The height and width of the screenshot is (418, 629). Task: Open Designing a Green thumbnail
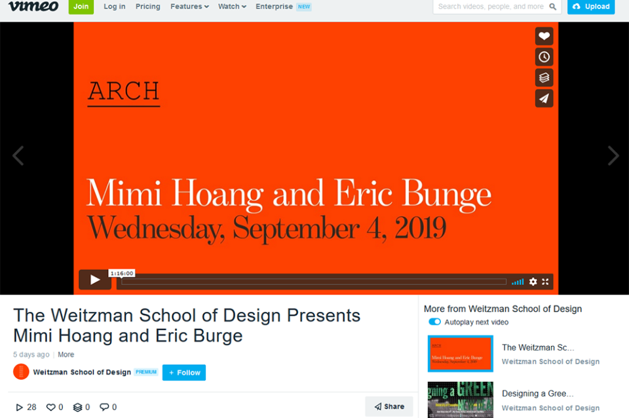click(460, 400)
